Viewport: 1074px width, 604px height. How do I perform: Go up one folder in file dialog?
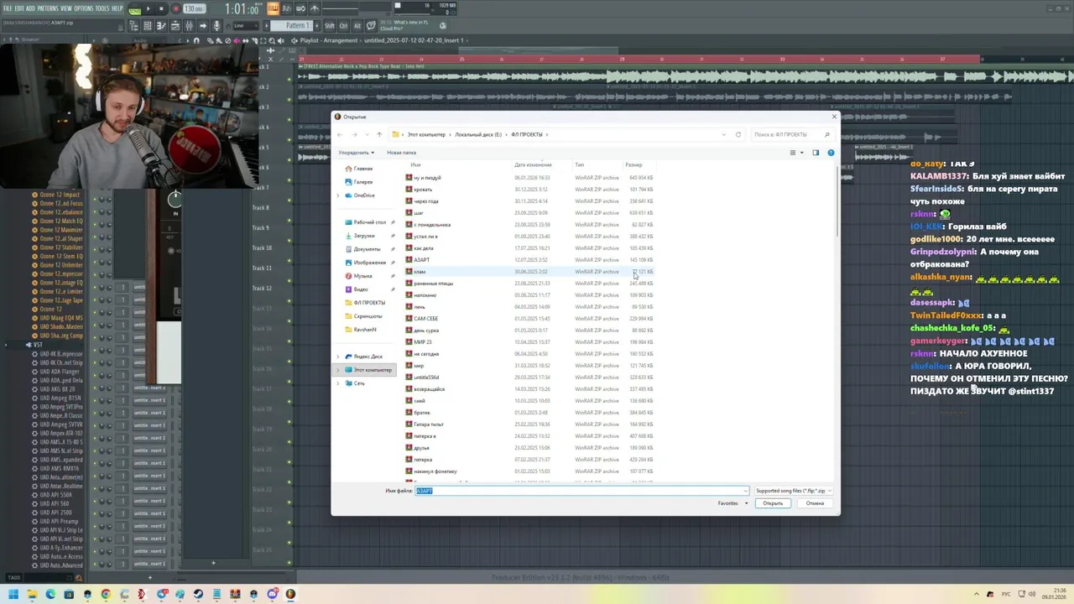coord(379,134)
